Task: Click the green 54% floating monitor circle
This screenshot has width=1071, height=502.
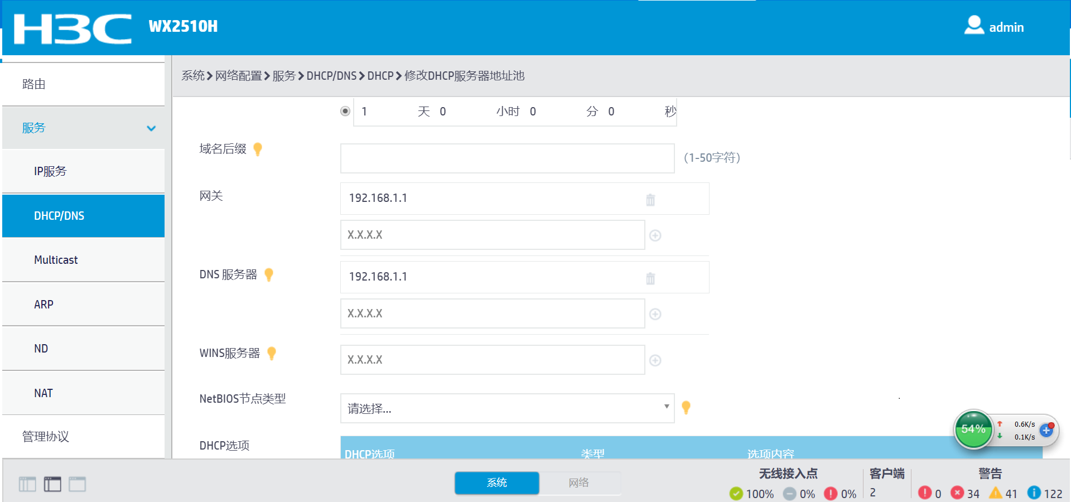Action: 973,429
